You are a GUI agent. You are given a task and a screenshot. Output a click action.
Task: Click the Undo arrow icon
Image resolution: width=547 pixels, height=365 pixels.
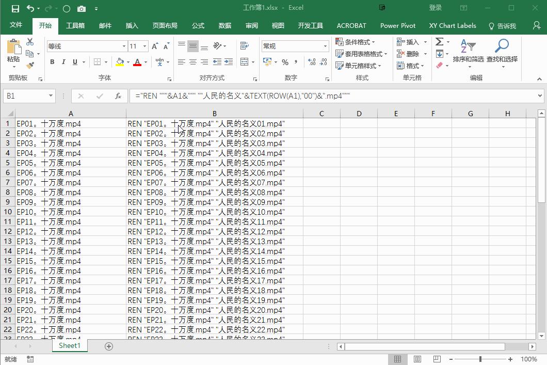[x=30, y=8]
